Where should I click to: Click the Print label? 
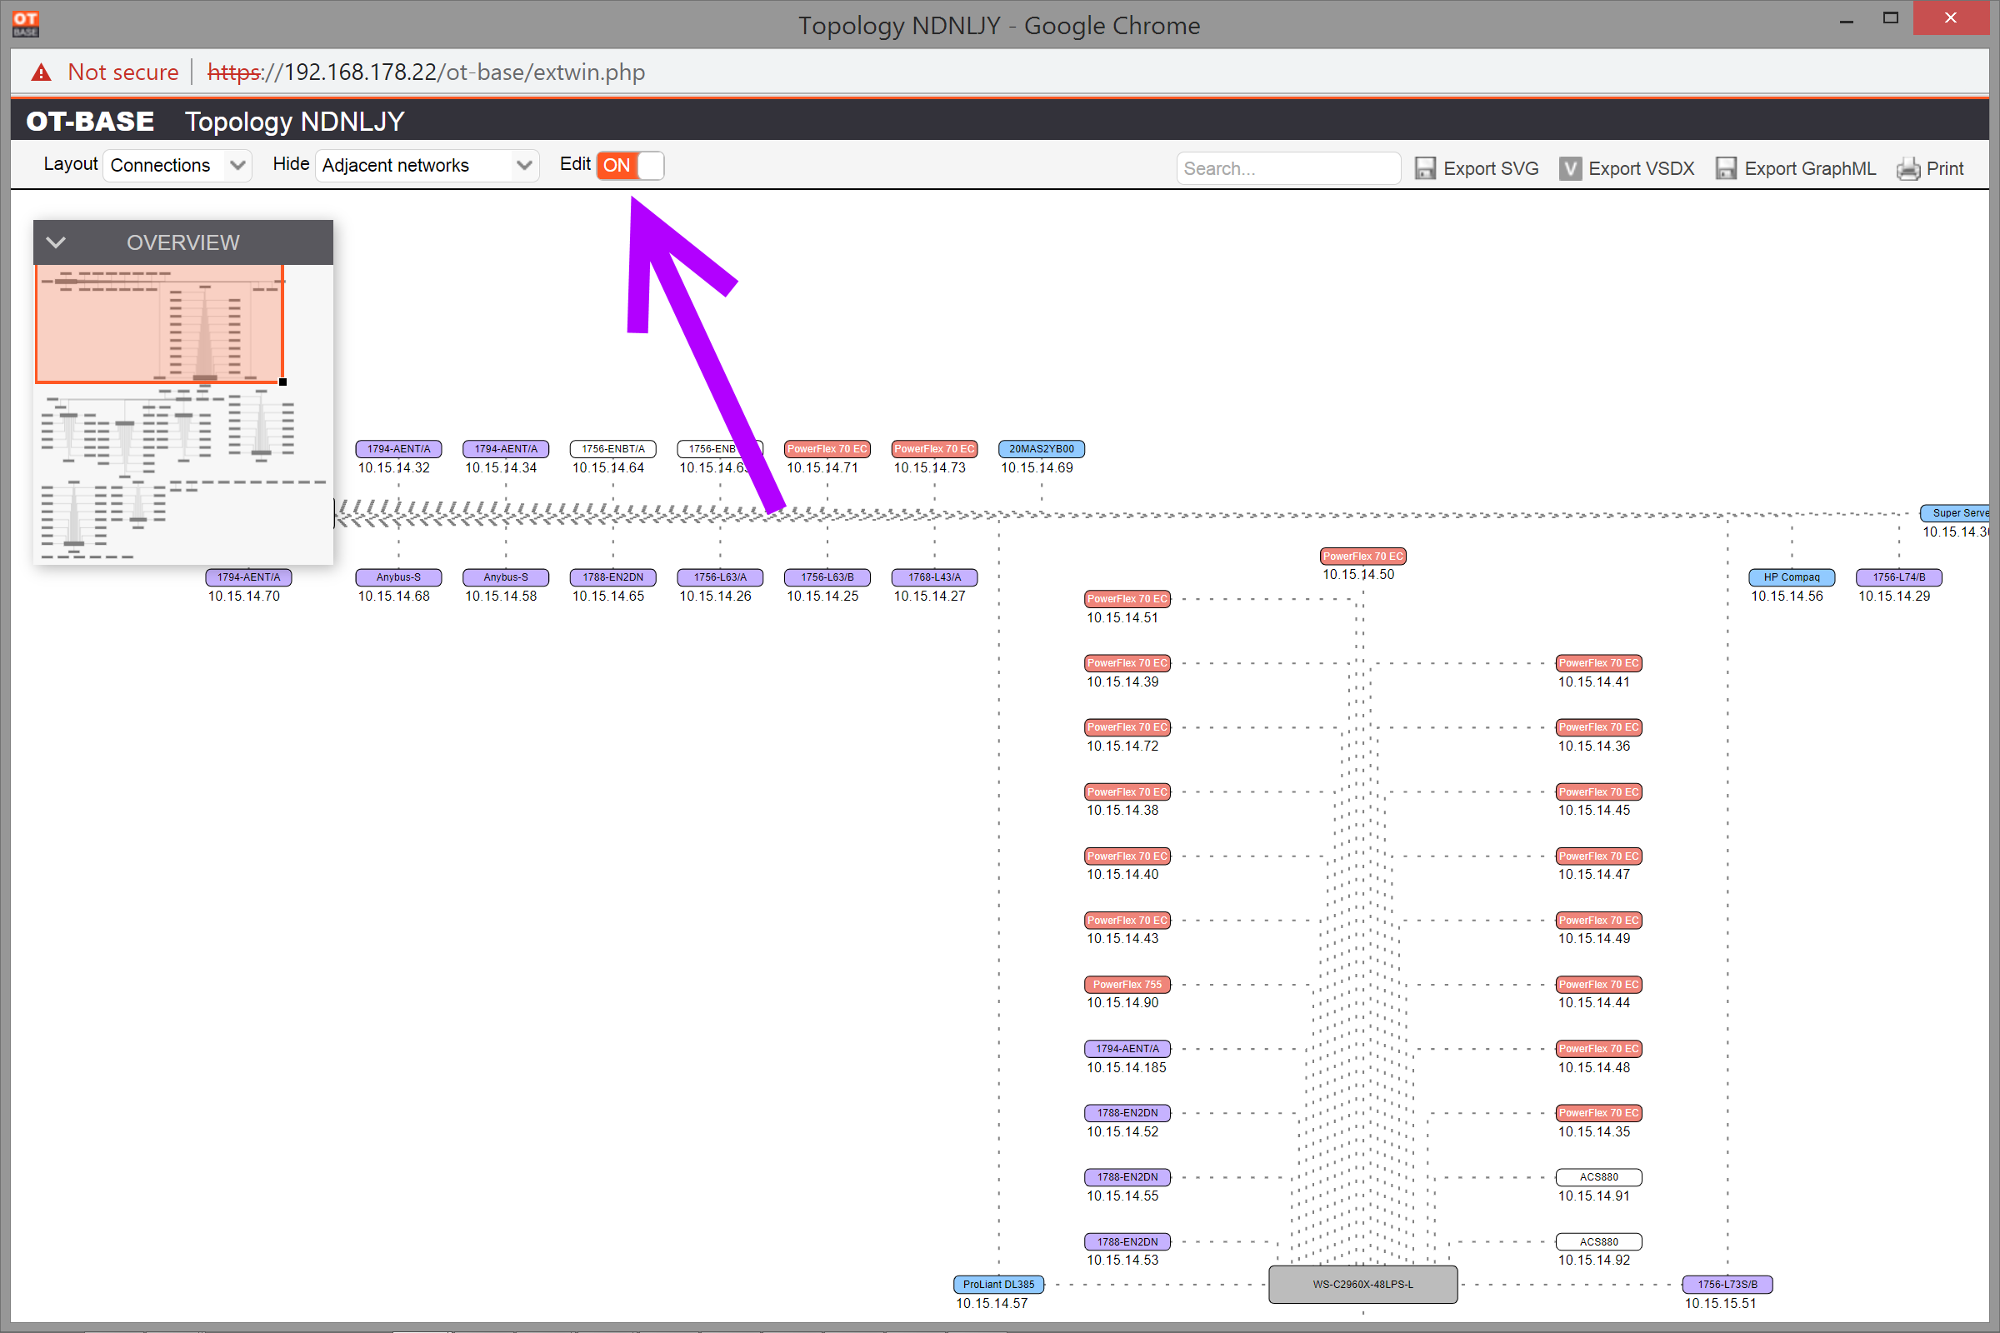pyautogui.click(x=1945, y=168)
